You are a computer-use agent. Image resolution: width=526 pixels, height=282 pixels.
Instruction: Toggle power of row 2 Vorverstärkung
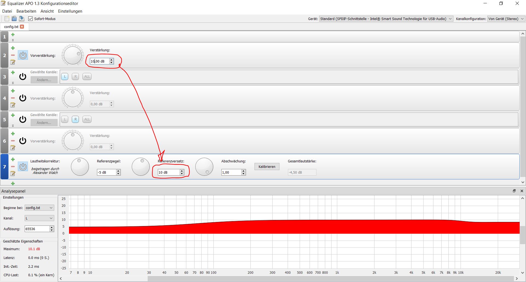pos(23,55)
